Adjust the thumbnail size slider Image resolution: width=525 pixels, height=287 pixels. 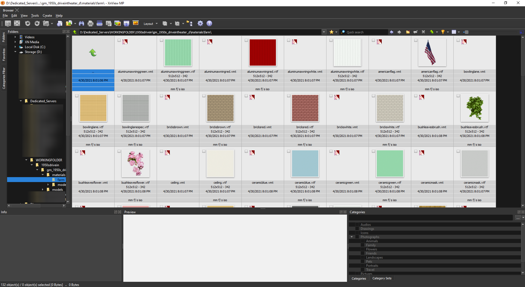coord(466,32)
